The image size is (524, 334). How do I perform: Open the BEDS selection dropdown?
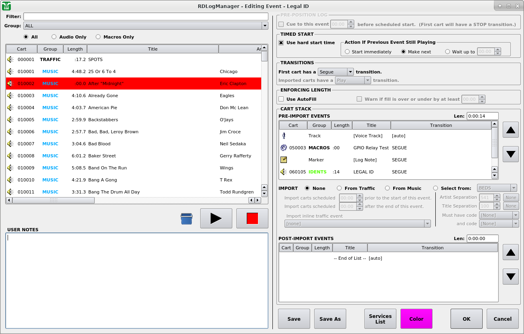point(497,187)
